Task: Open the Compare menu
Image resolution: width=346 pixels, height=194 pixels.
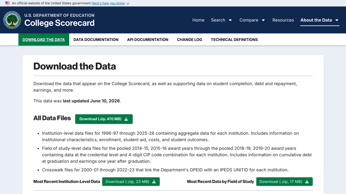Action: coord(249,20)
